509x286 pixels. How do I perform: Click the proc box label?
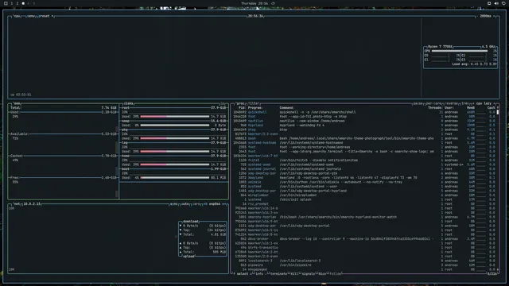tap(240, 103)
